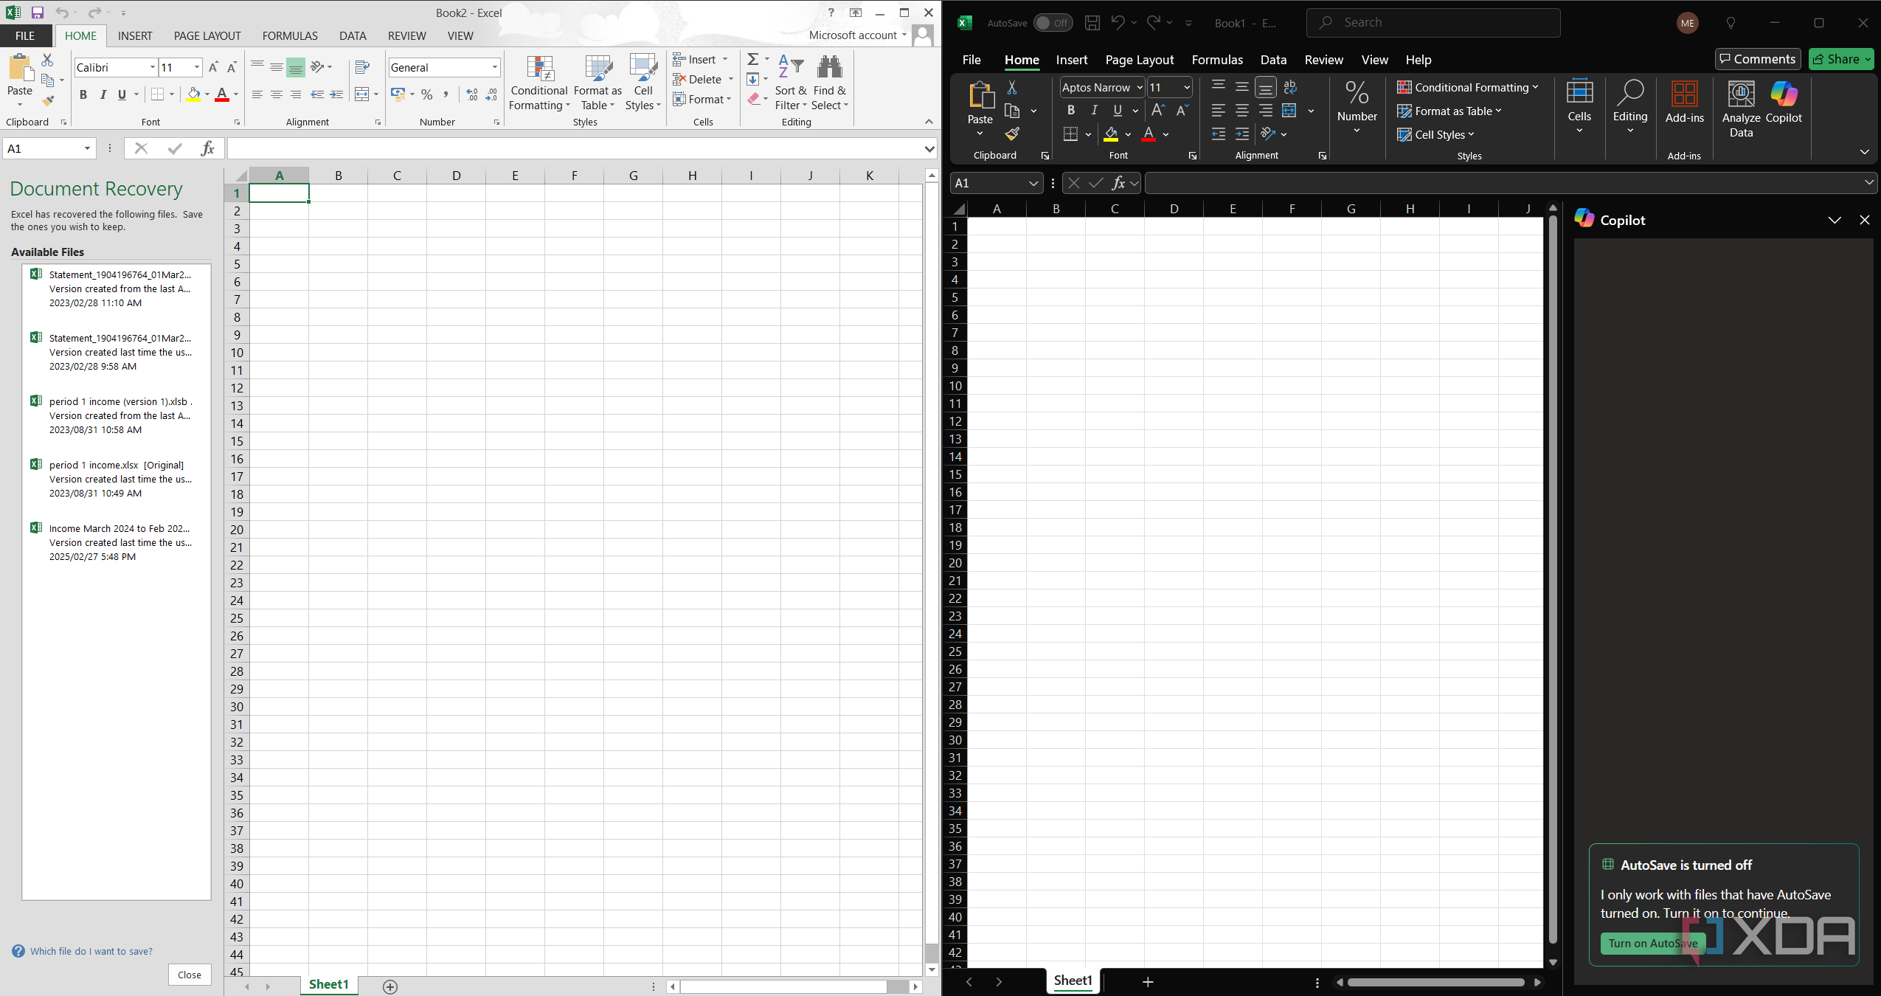Open Add-ins in dark Excel ribbon

1685,102
